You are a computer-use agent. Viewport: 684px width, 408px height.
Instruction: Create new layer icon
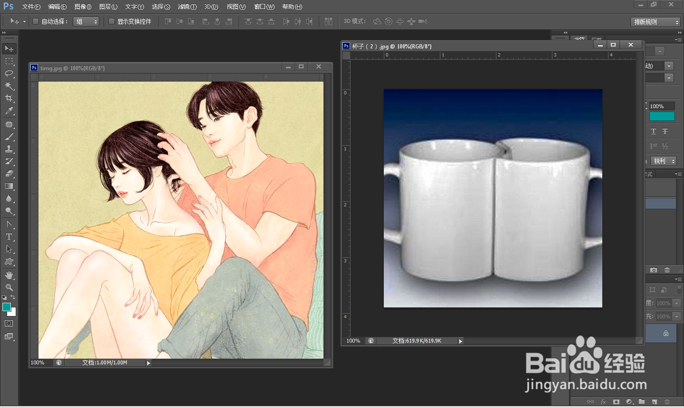click(x=655, y=402)
